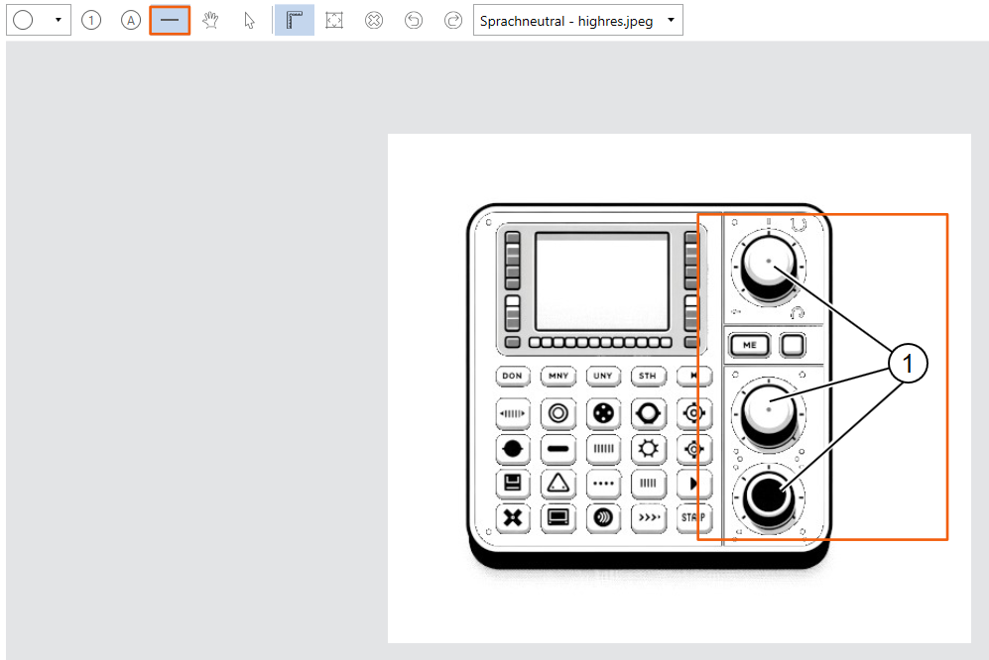Click the circled X delete icon
The image size is (989, 660).
pos(374,21)
